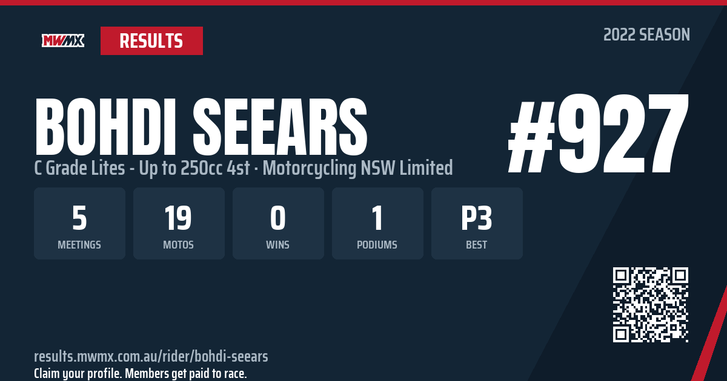Image resolution: width=727 pixels, height=381 pixels.
Task: Click the C Grade Lites class text
Action: (x=142, y=168)
